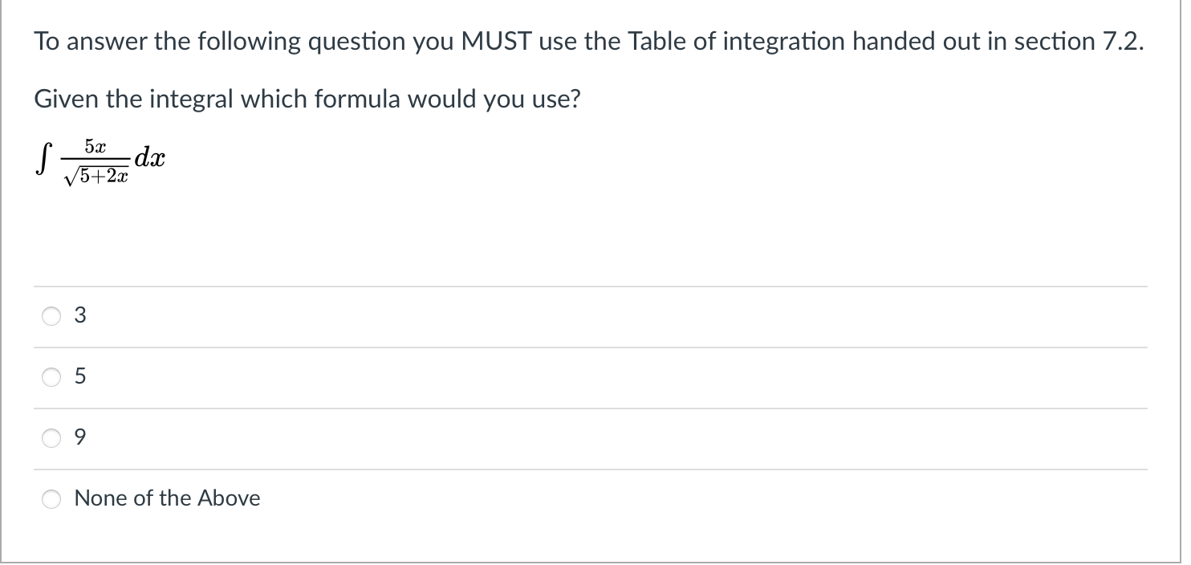Click the None of the Above text
The image size is (1191, 565).
click(x=167, y=498)
